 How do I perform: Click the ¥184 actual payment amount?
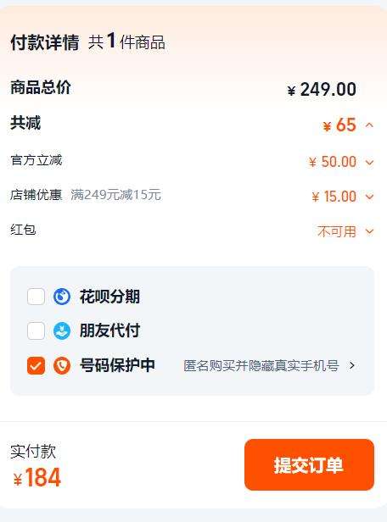37,478
